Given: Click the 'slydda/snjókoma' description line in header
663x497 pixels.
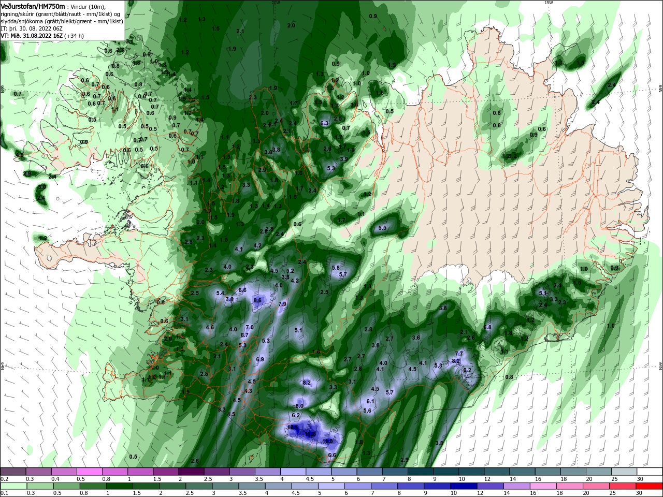Looking at the screenshot, I should tap(62, 21).
